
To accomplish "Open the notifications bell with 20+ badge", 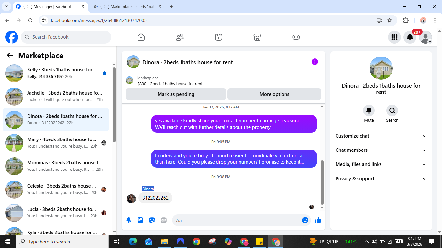I will pos(410,37).
